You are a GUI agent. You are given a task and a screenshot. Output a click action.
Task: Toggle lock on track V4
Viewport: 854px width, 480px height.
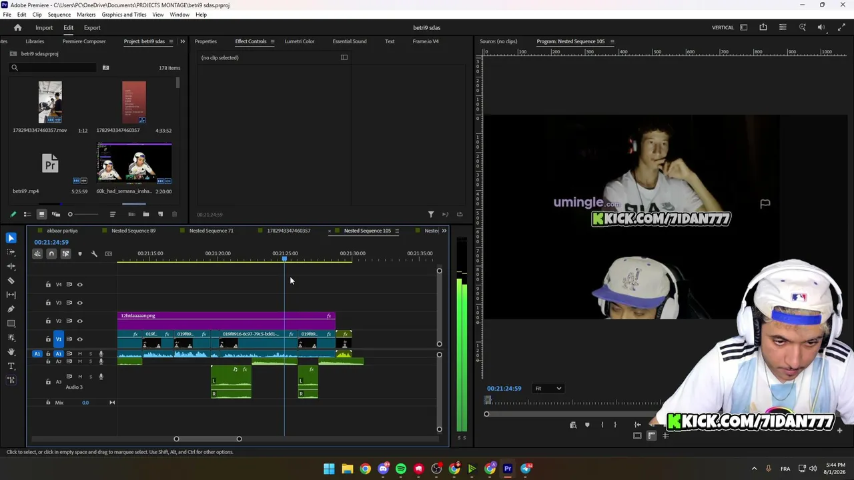(x=48, y=285)
